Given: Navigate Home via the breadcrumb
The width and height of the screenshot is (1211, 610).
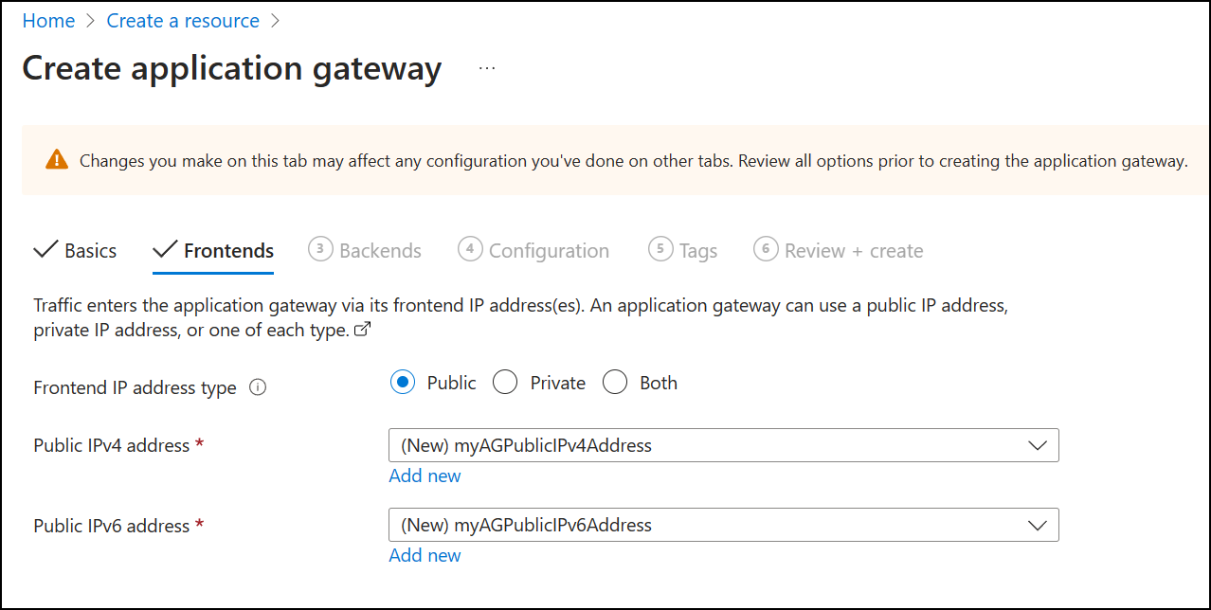Looking at the screenshot, I should (48, 20).
